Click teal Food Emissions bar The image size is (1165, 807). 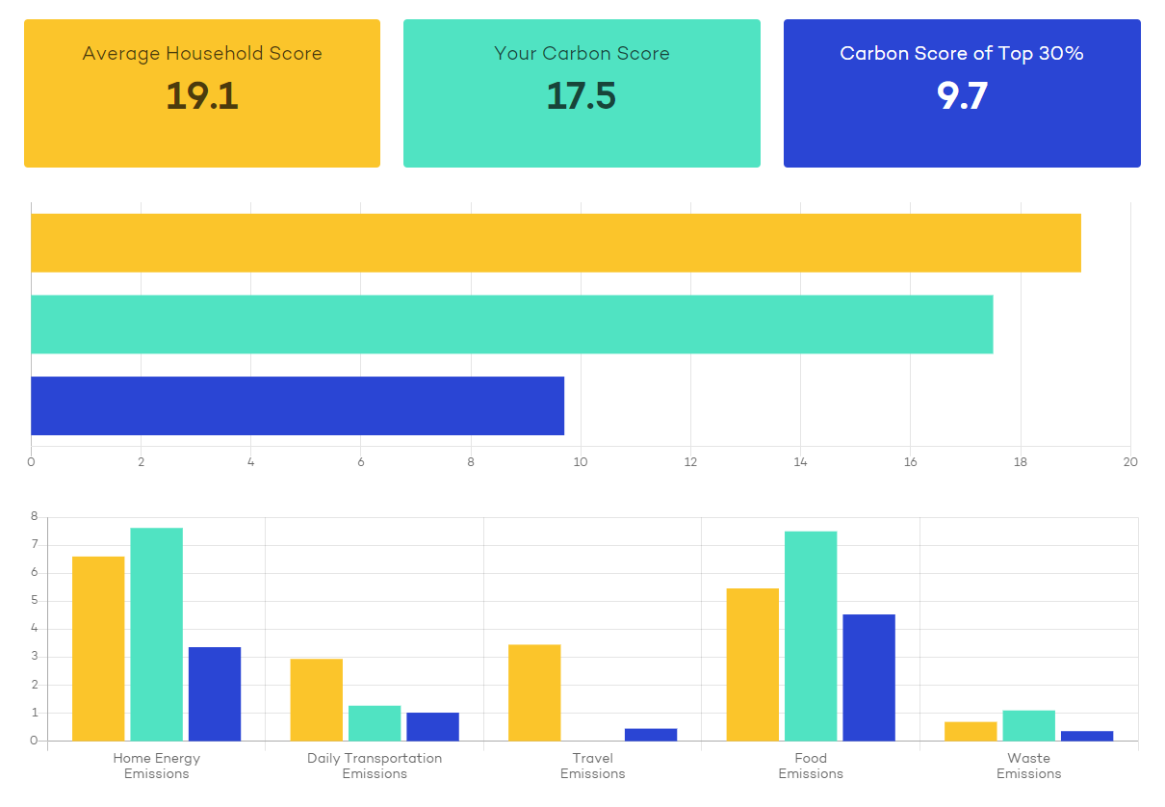(x=811, y=637)
